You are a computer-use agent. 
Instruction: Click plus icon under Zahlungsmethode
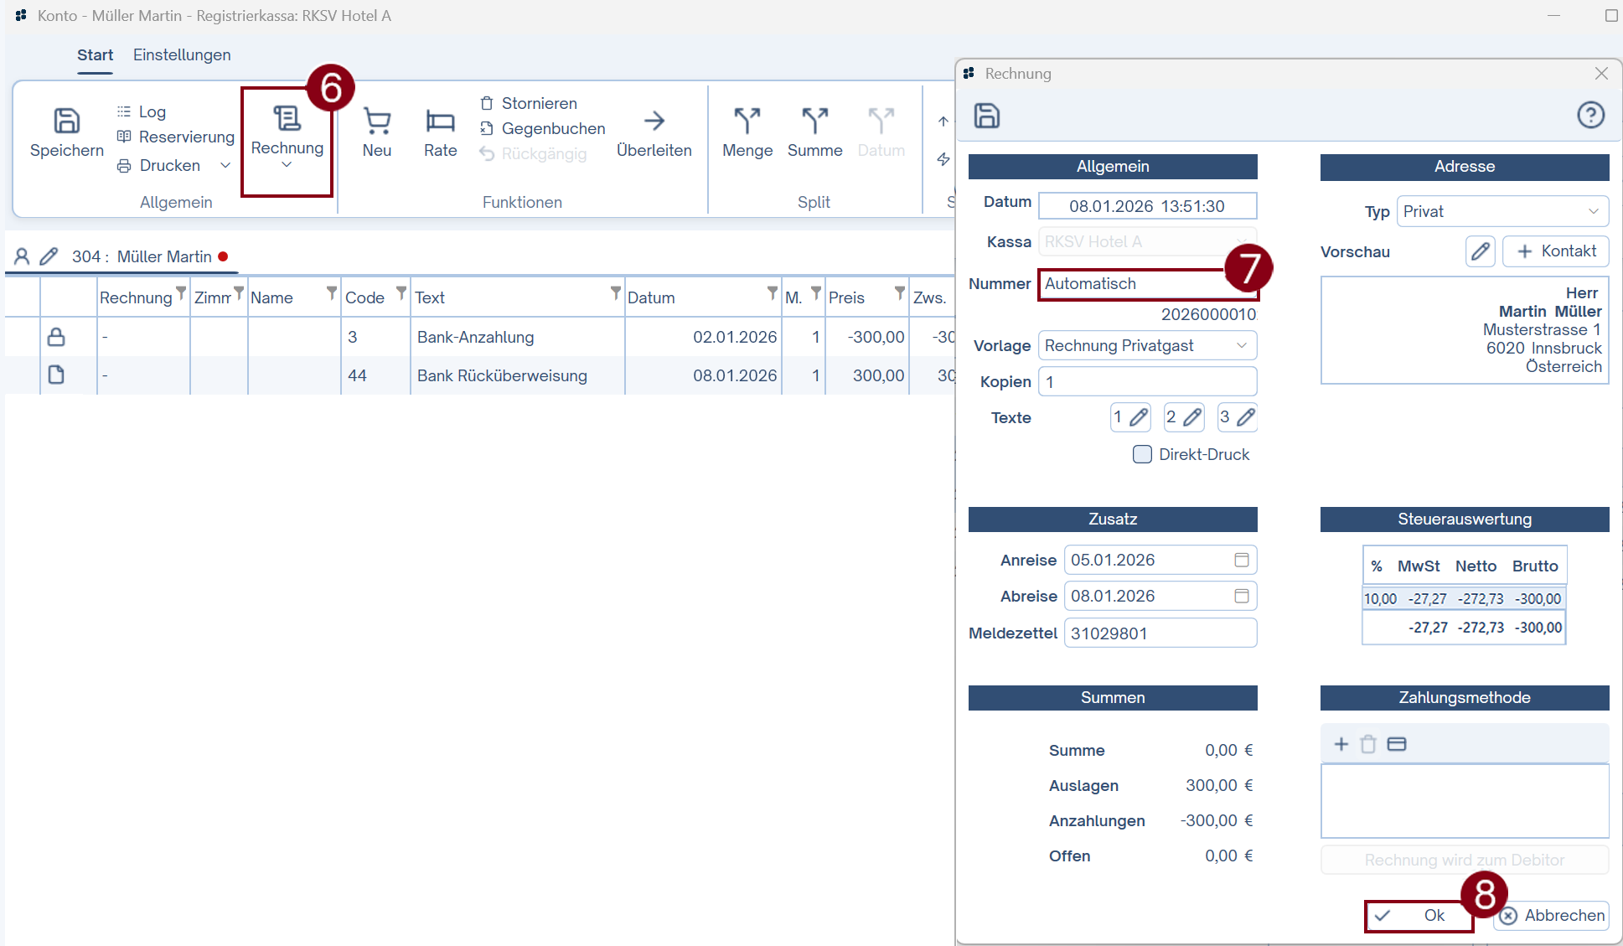1341,744
